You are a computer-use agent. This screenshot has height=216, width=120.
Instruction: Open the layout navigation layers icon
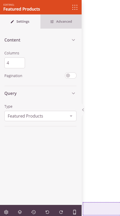pos(20,212)
